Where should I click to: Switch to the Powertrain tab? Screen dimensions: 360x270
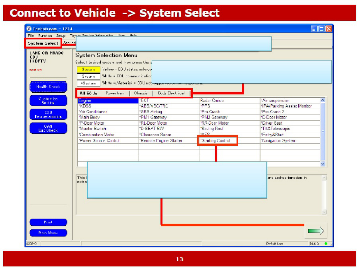click(x=115, y=93)
